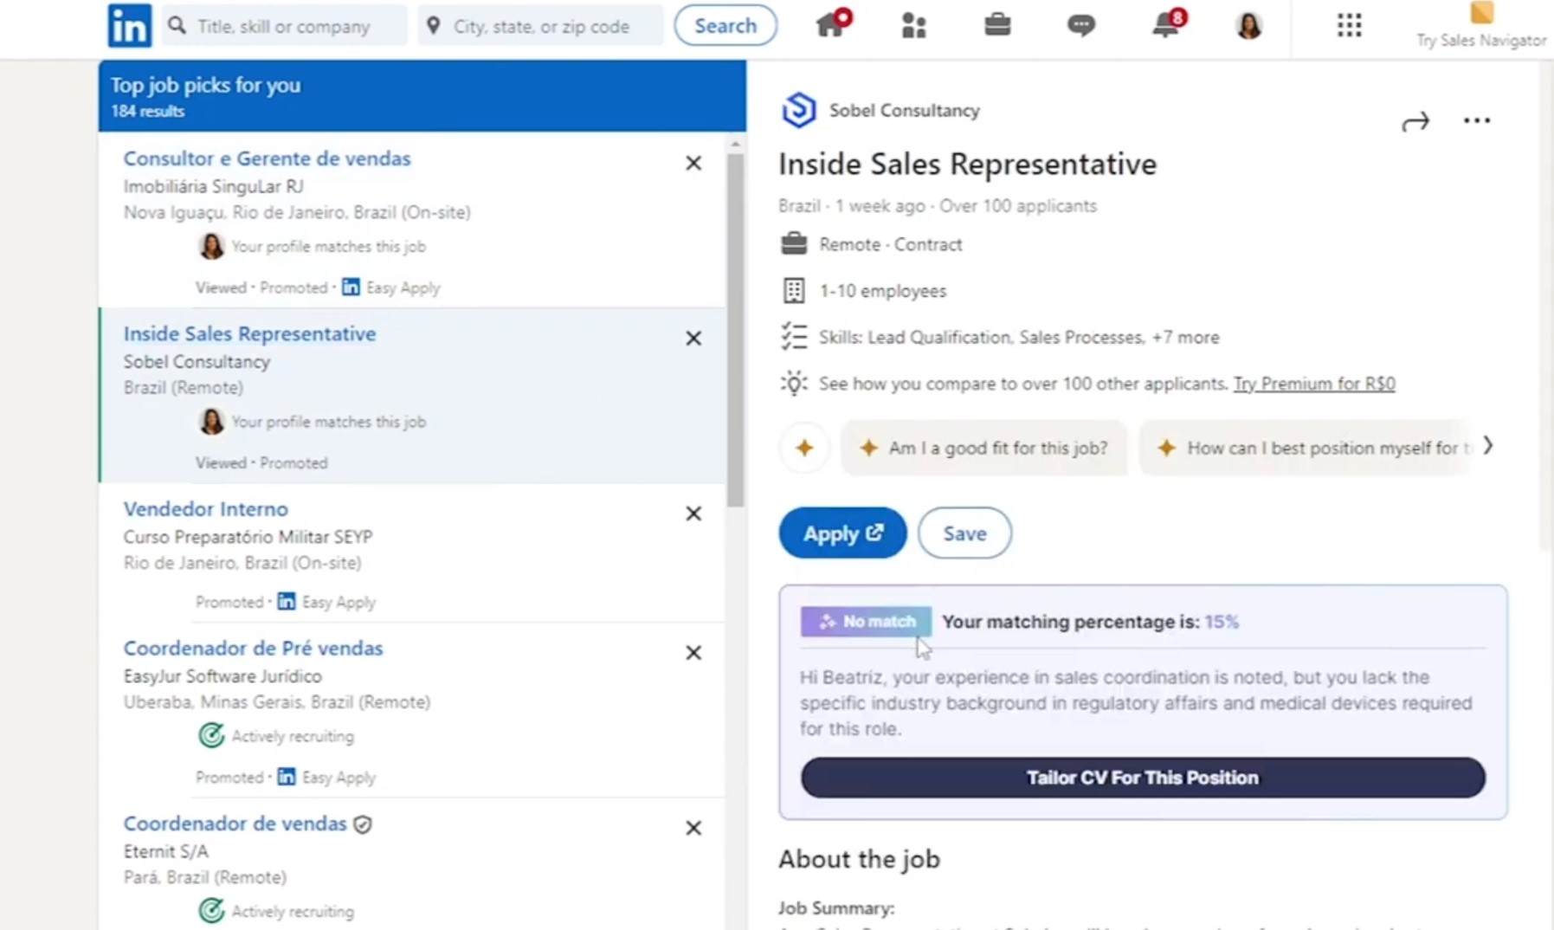Click the 'Job Summary:' label
The height and width of the screenshot is (930, 1554).
click(836, 908)
